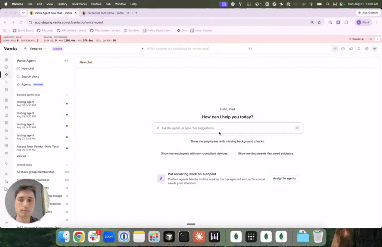The height and width of the screenshot is (247, 382).
Task: Click the Vanta global search bar
Action: coord(197,49)
